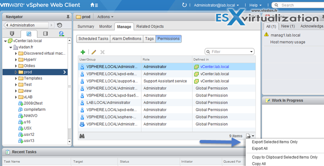Open the Actions dropdown menu
The image size is (324, 166).
click(x=105, y=17)
